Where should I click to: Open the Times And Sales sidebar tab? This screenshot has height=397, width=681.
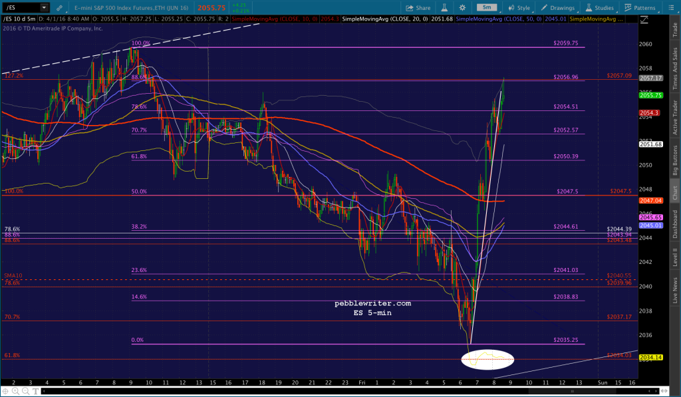(675, 68)
